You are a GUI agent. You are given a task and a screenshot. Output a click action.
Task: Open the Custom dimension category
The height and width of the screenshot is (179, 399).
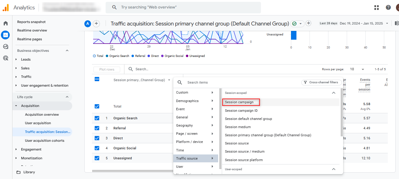tap(196, 93)
